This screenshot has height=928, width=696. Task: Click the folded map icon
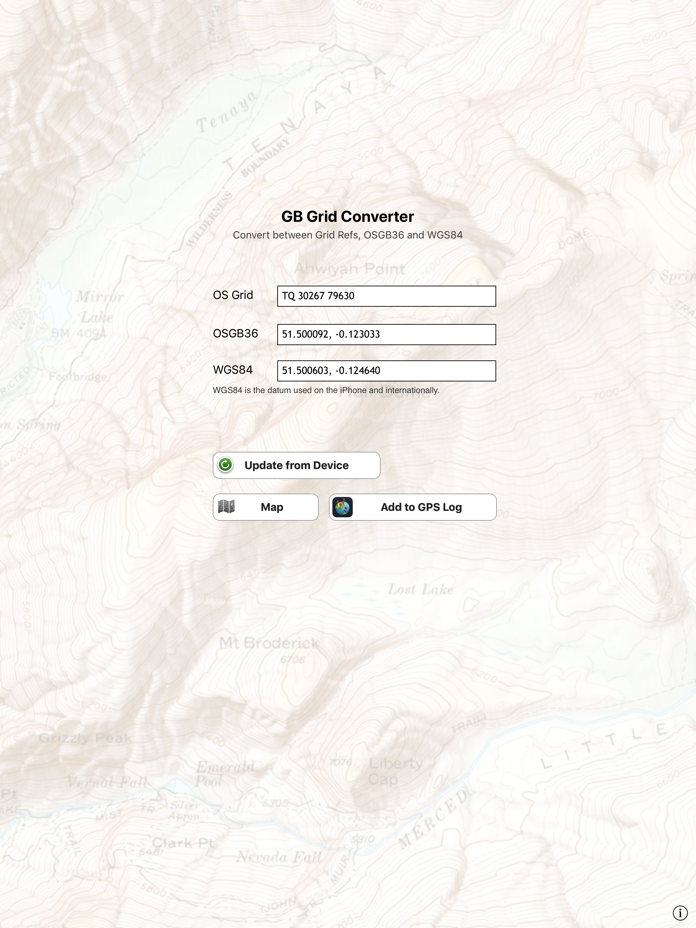tap(226, 507)
